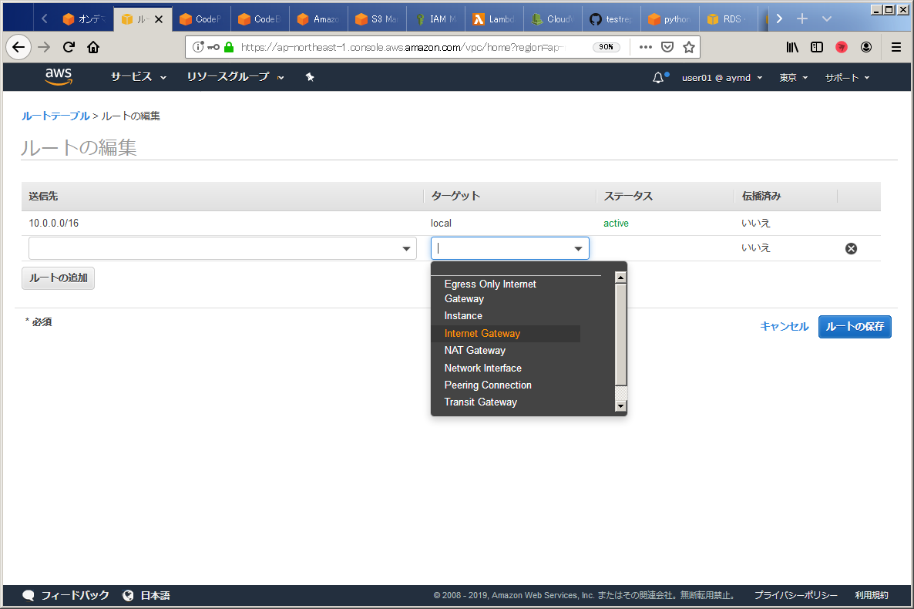Switch to the S3 Management tab
The width and height of the screenshot is (914, 609).
point(377,19)
